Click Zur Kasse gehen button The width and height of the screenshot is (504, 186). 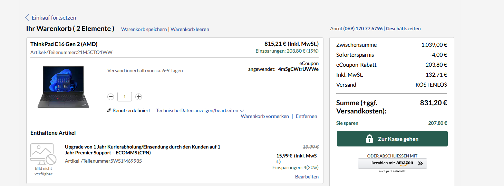click(x=392, y=139)
